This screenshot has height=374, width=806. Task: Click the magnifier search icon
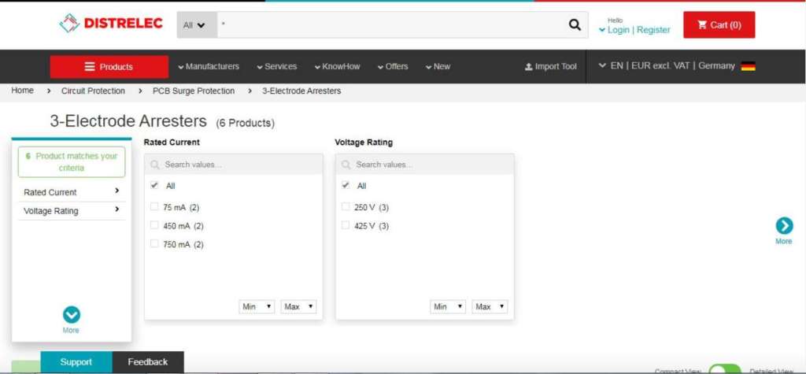click(x=575, y=24)
